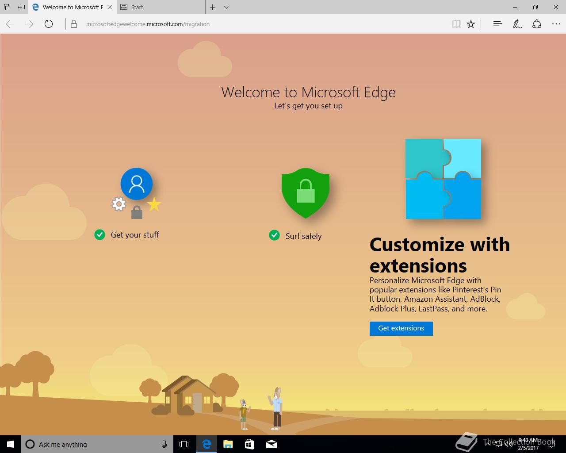Screen dimensions: 566x453
Task: Click the blue profile person icon
Action: pos(137,184)
